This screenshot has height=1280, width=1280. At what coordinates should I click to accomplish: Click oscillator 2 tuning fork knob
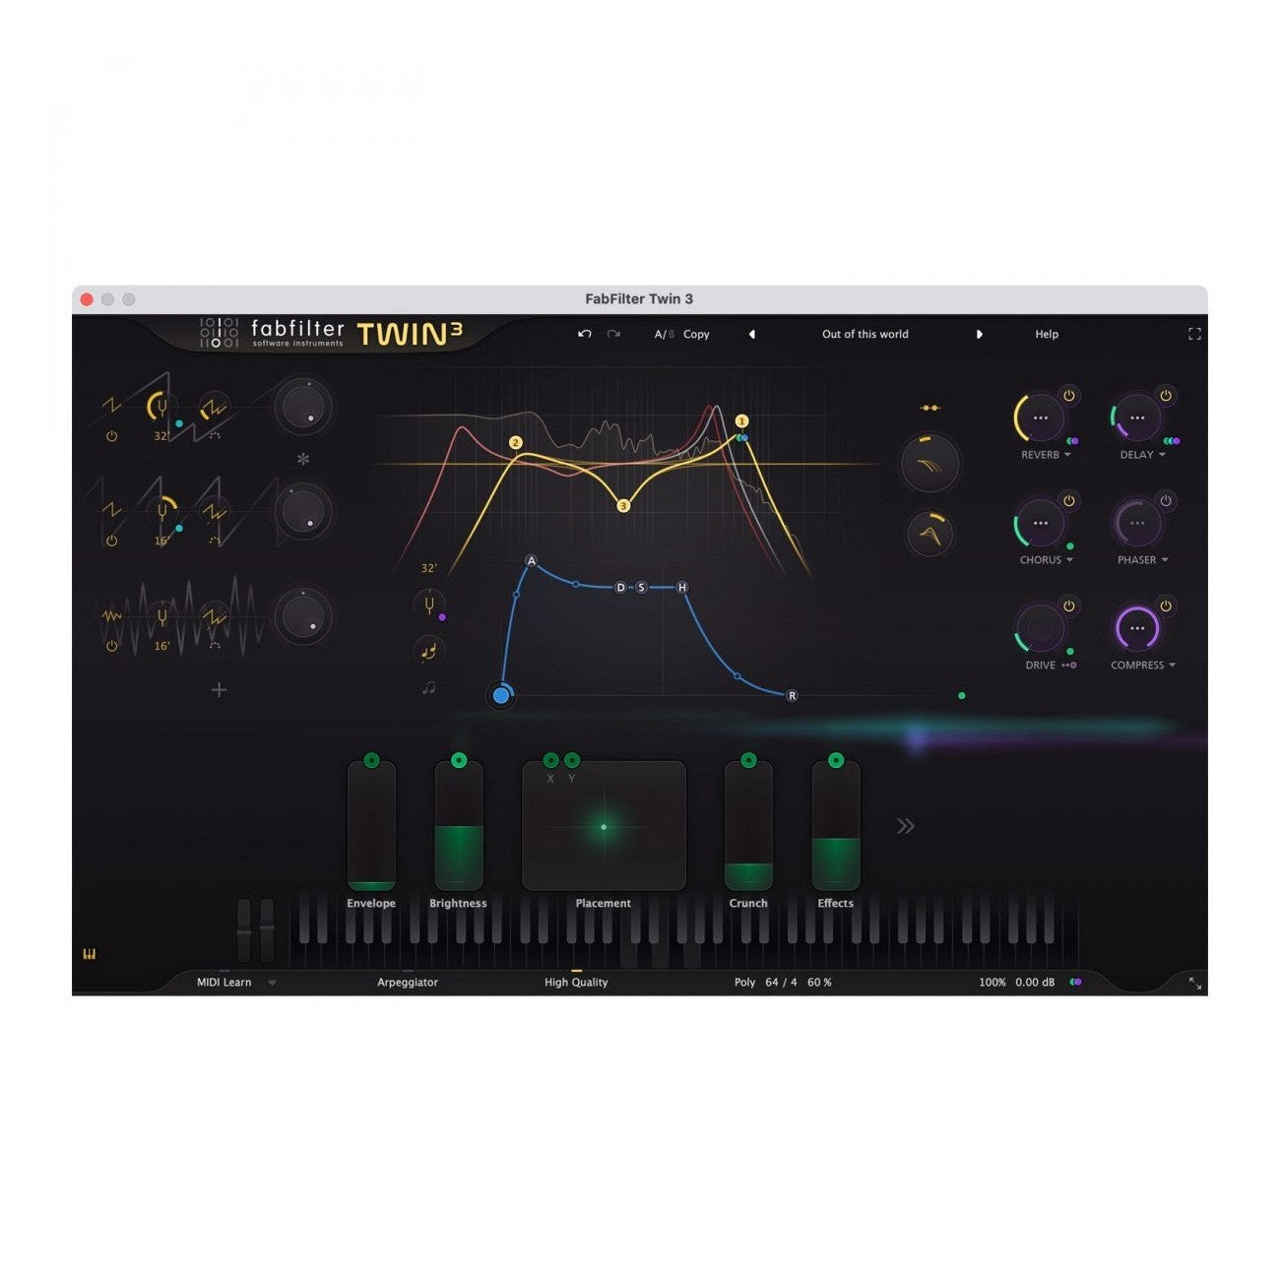(x=162, y=510)
